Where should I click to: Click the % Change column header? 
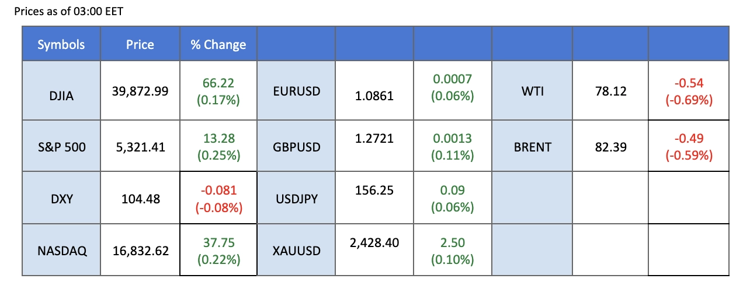point(218,45)
